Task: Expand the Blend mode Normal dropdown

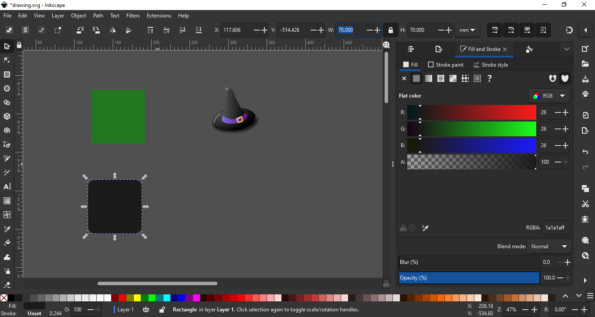Action: (549, 246)
